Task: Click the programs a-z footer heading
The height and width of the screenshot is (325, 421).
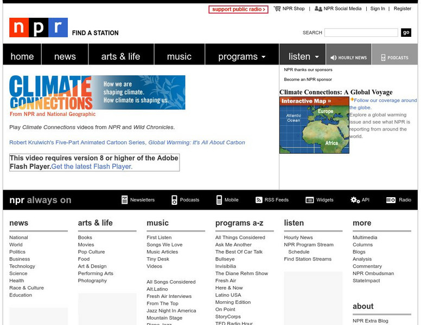Action: (239, 223)
